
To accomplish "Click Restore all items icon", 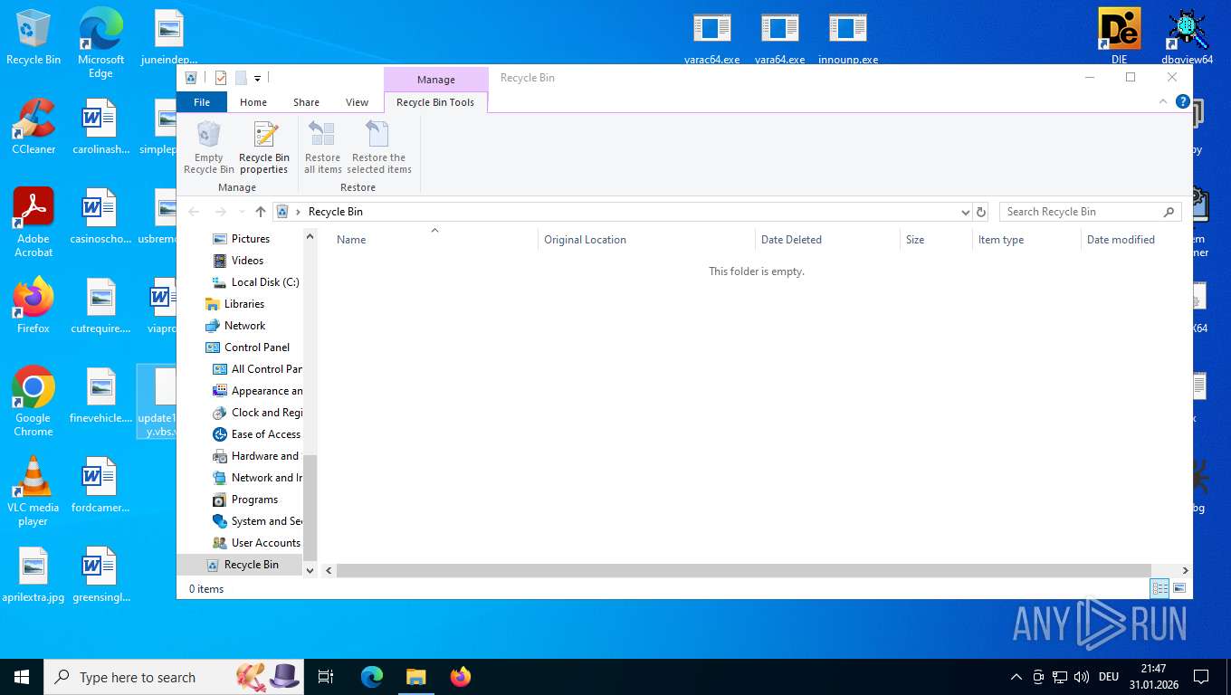I will coord(322,148).
